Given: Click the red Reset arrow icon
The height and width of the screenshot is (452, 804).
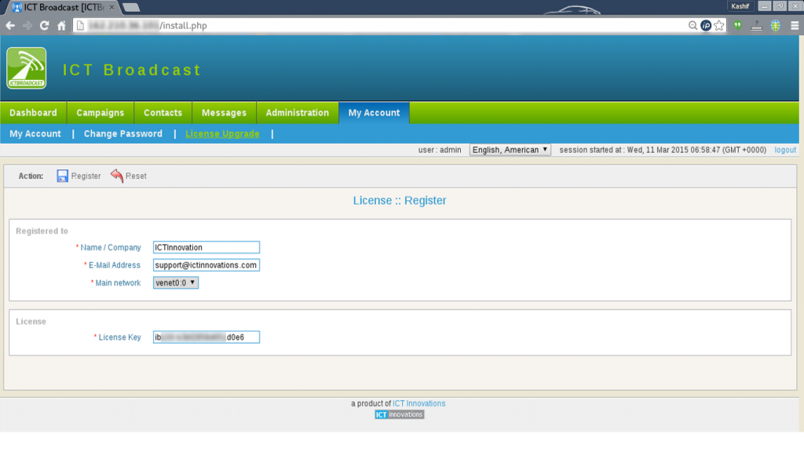Looking at the screenshot, I should click(x=117, y=176).
